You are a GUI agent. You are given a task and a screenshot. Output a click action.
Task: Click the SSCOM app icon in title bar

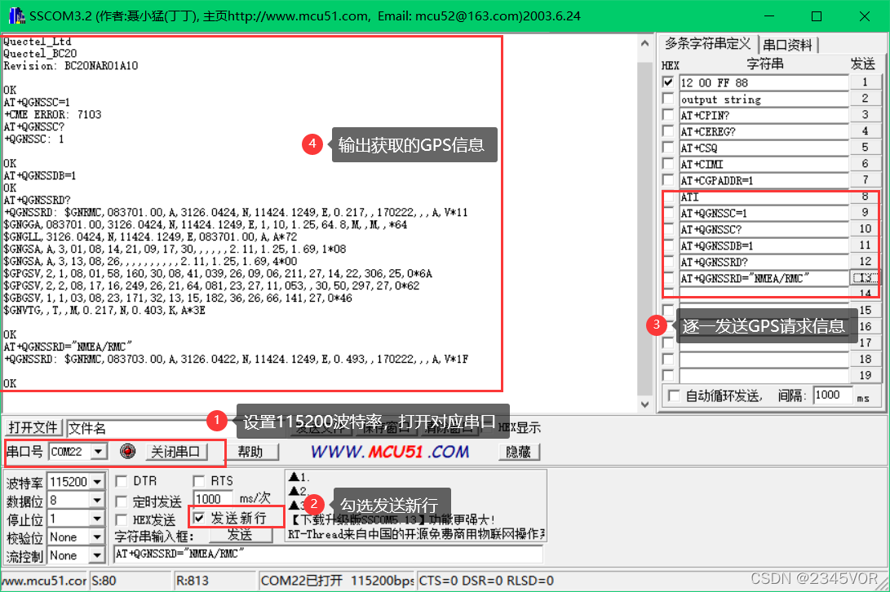[x=16, y=15]
